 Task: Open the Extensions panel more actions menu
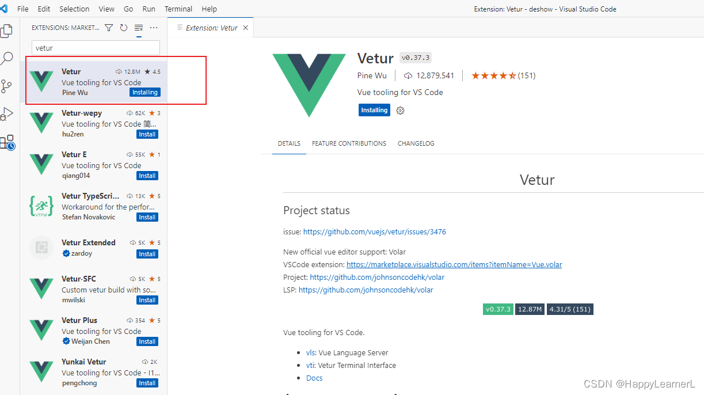tap(154, 28)
